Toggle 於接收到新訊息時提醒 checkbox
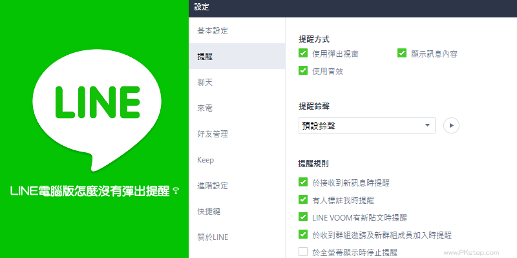Image resolution: width=517 pixels, height=258 pixels. point(302,182)
